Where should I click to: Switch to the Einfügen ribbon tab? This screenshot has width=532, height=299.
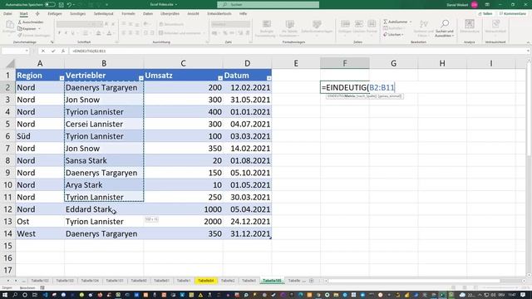pos(55,13)
